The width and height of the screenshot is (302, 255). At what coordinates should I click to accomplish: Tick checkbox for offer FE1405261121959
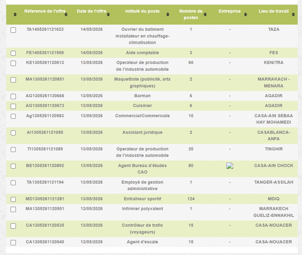tap(13, 53)
